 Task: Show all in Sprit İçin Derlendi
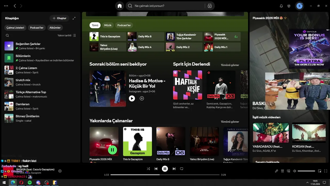[x=230, y=65]
